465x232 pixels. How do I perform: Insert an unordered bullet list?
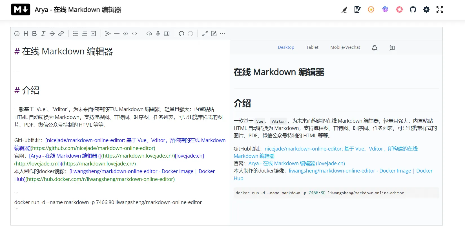tap(76, 34)
